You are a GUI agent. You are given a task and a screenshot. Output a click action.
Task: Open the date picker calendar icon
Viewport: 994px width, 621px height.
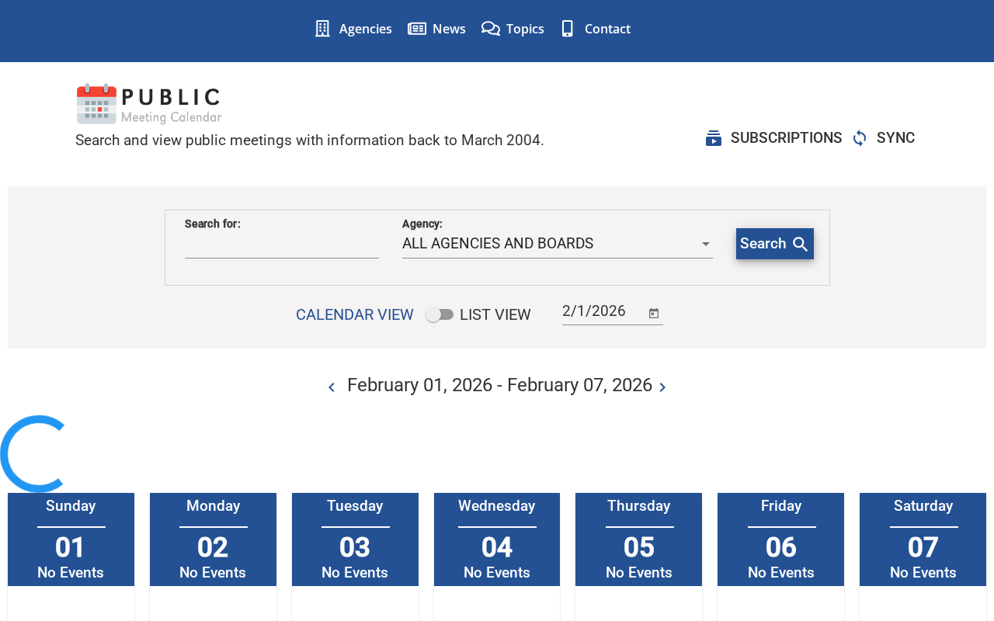coord(654,314)
